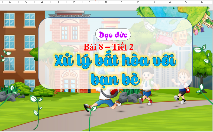The image size is (213, 132).
Task: Select the "Đạo đức" pill-shaped label
Action: [113, 35]
